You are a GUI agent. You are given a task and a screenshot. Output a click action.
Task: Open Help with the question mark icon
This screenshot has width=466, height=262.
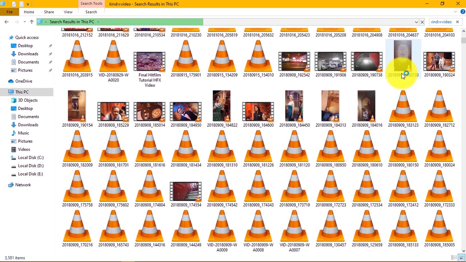[463, 12]
